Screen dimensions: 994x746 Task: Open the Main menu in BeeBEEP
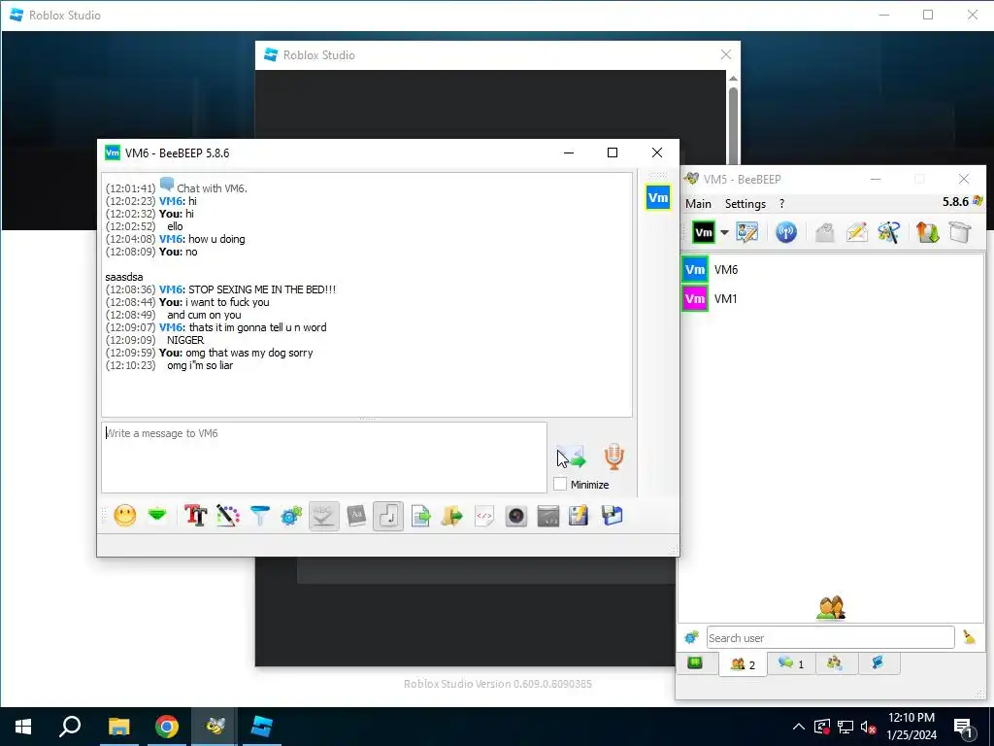pos(698,204)
